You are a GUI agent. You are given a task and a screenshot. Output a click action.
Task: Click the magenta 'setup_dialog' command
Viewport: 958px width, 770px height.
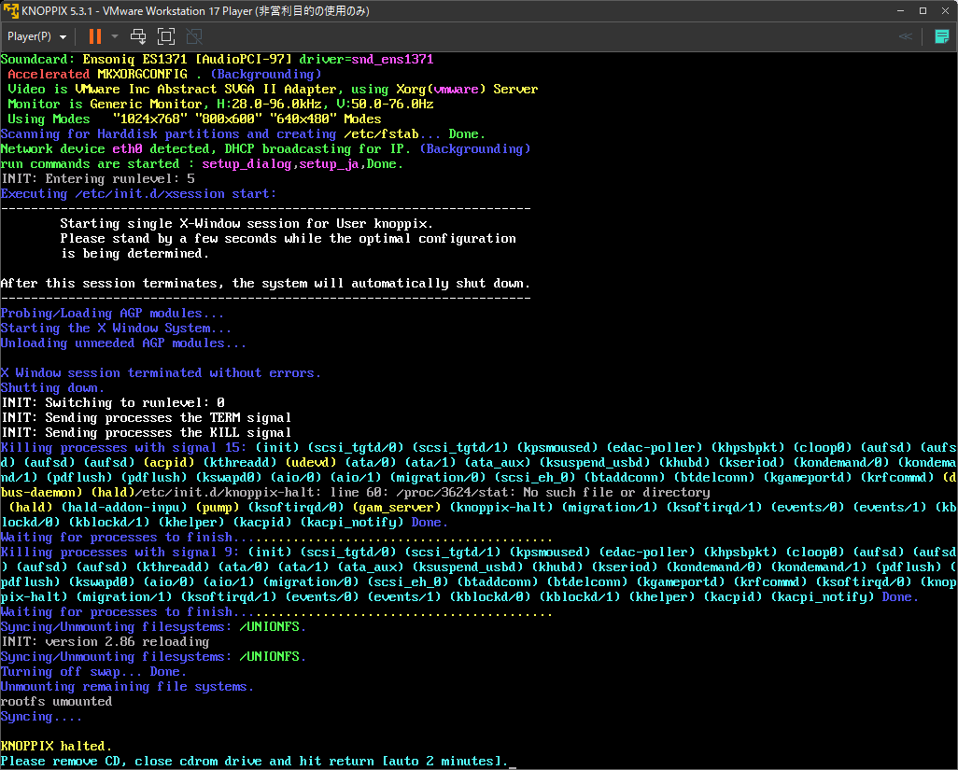[247, 163]
